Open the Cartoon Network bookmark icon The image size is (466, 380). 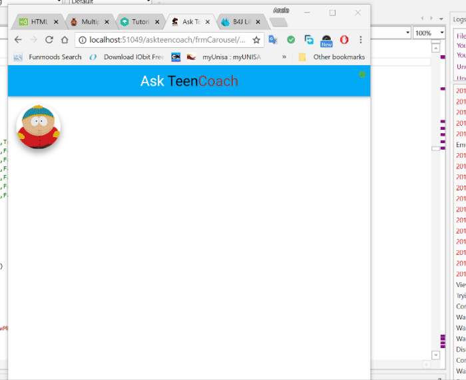[176, 57]
